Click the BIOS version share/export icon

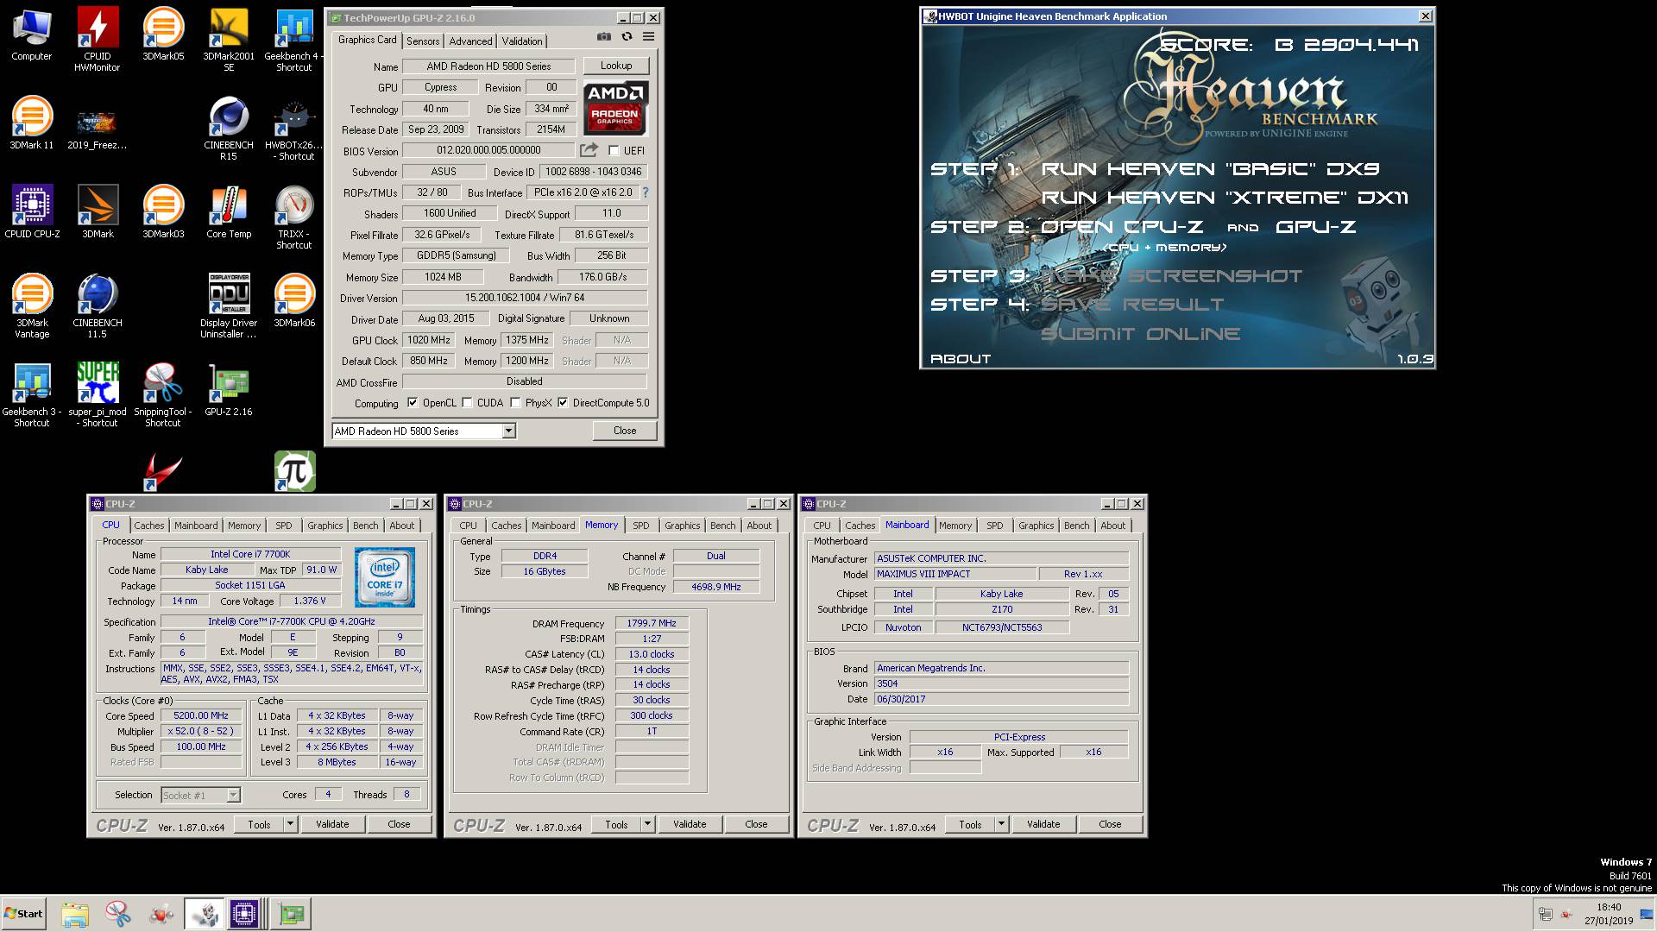tap(589, 150)
